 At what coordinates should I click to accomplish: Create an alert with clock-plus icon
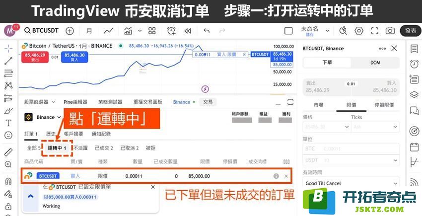171,31
